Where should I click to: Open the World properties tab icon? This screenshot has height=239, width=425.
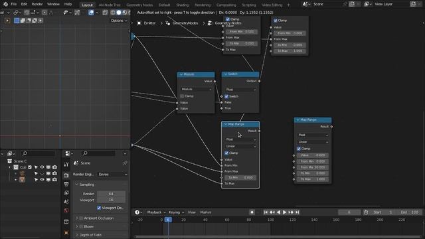pyautogui.click(x=66, y=210)
